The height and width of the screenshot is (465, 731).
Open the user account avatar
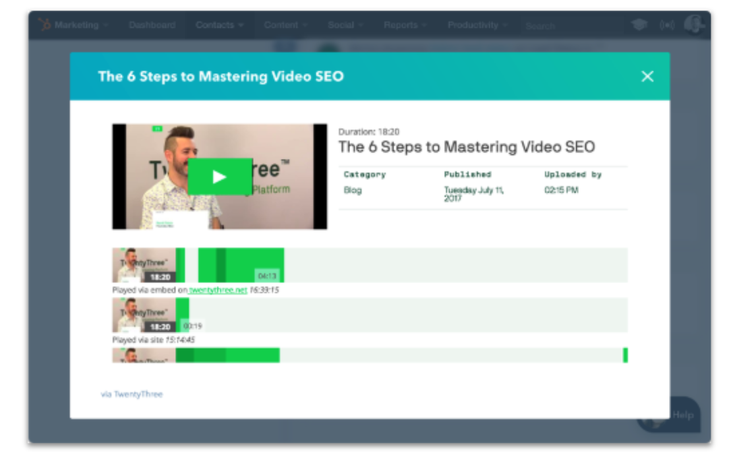click(x=693, y=25)
